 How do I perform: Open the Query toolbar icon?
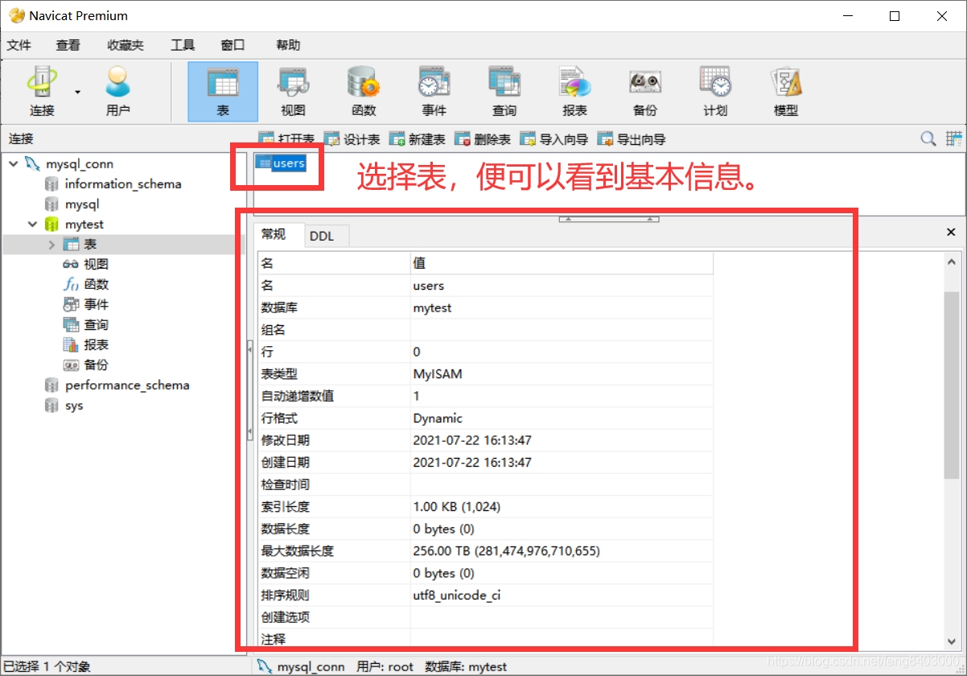[x=504, y=92]
